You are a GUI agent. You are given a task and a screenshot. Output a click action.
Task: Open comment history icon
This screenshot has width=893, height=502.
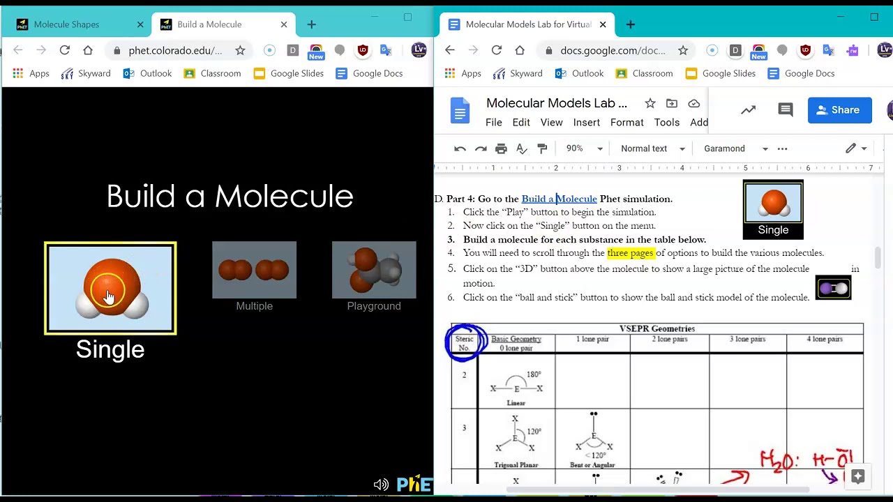coord(786,109)
